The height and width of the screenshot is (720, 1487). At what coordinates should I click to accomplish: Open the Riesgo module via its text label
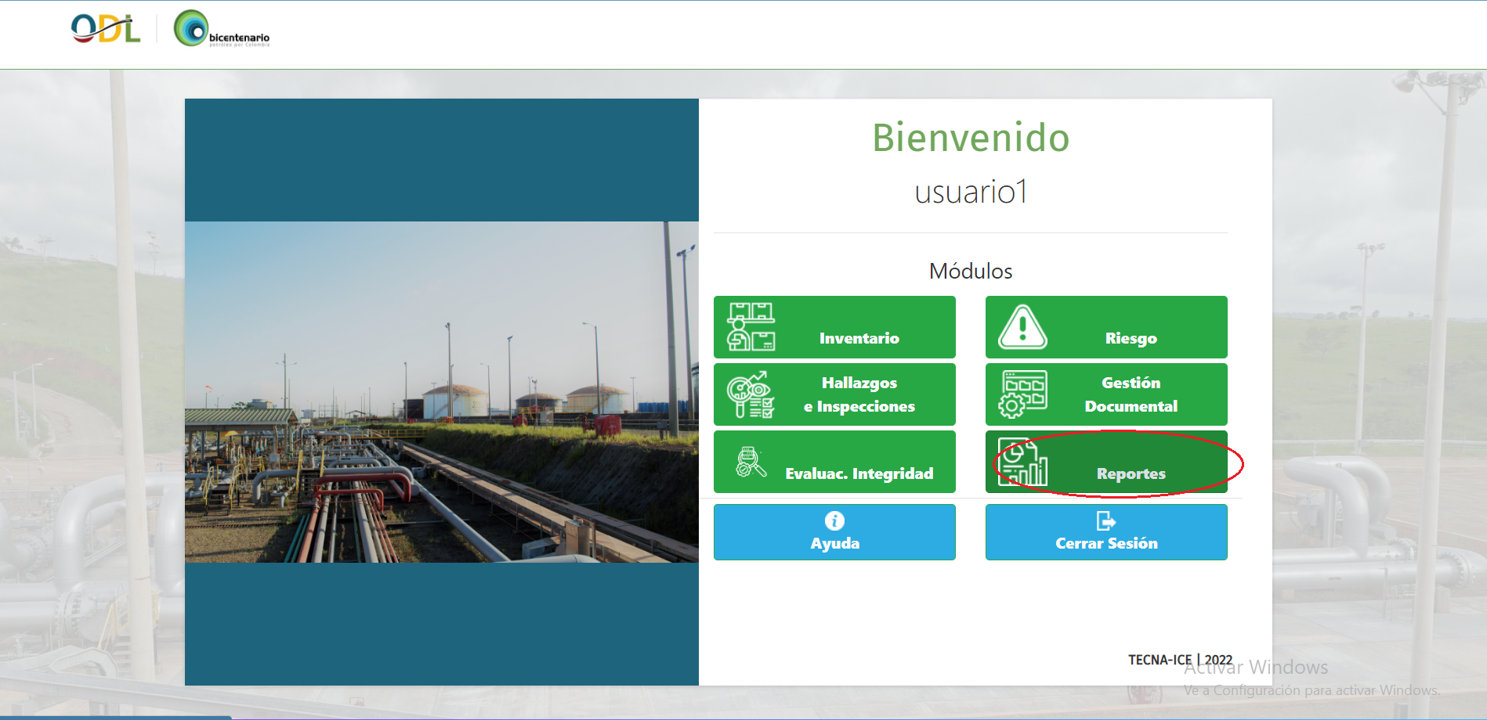click(1131, 338)
